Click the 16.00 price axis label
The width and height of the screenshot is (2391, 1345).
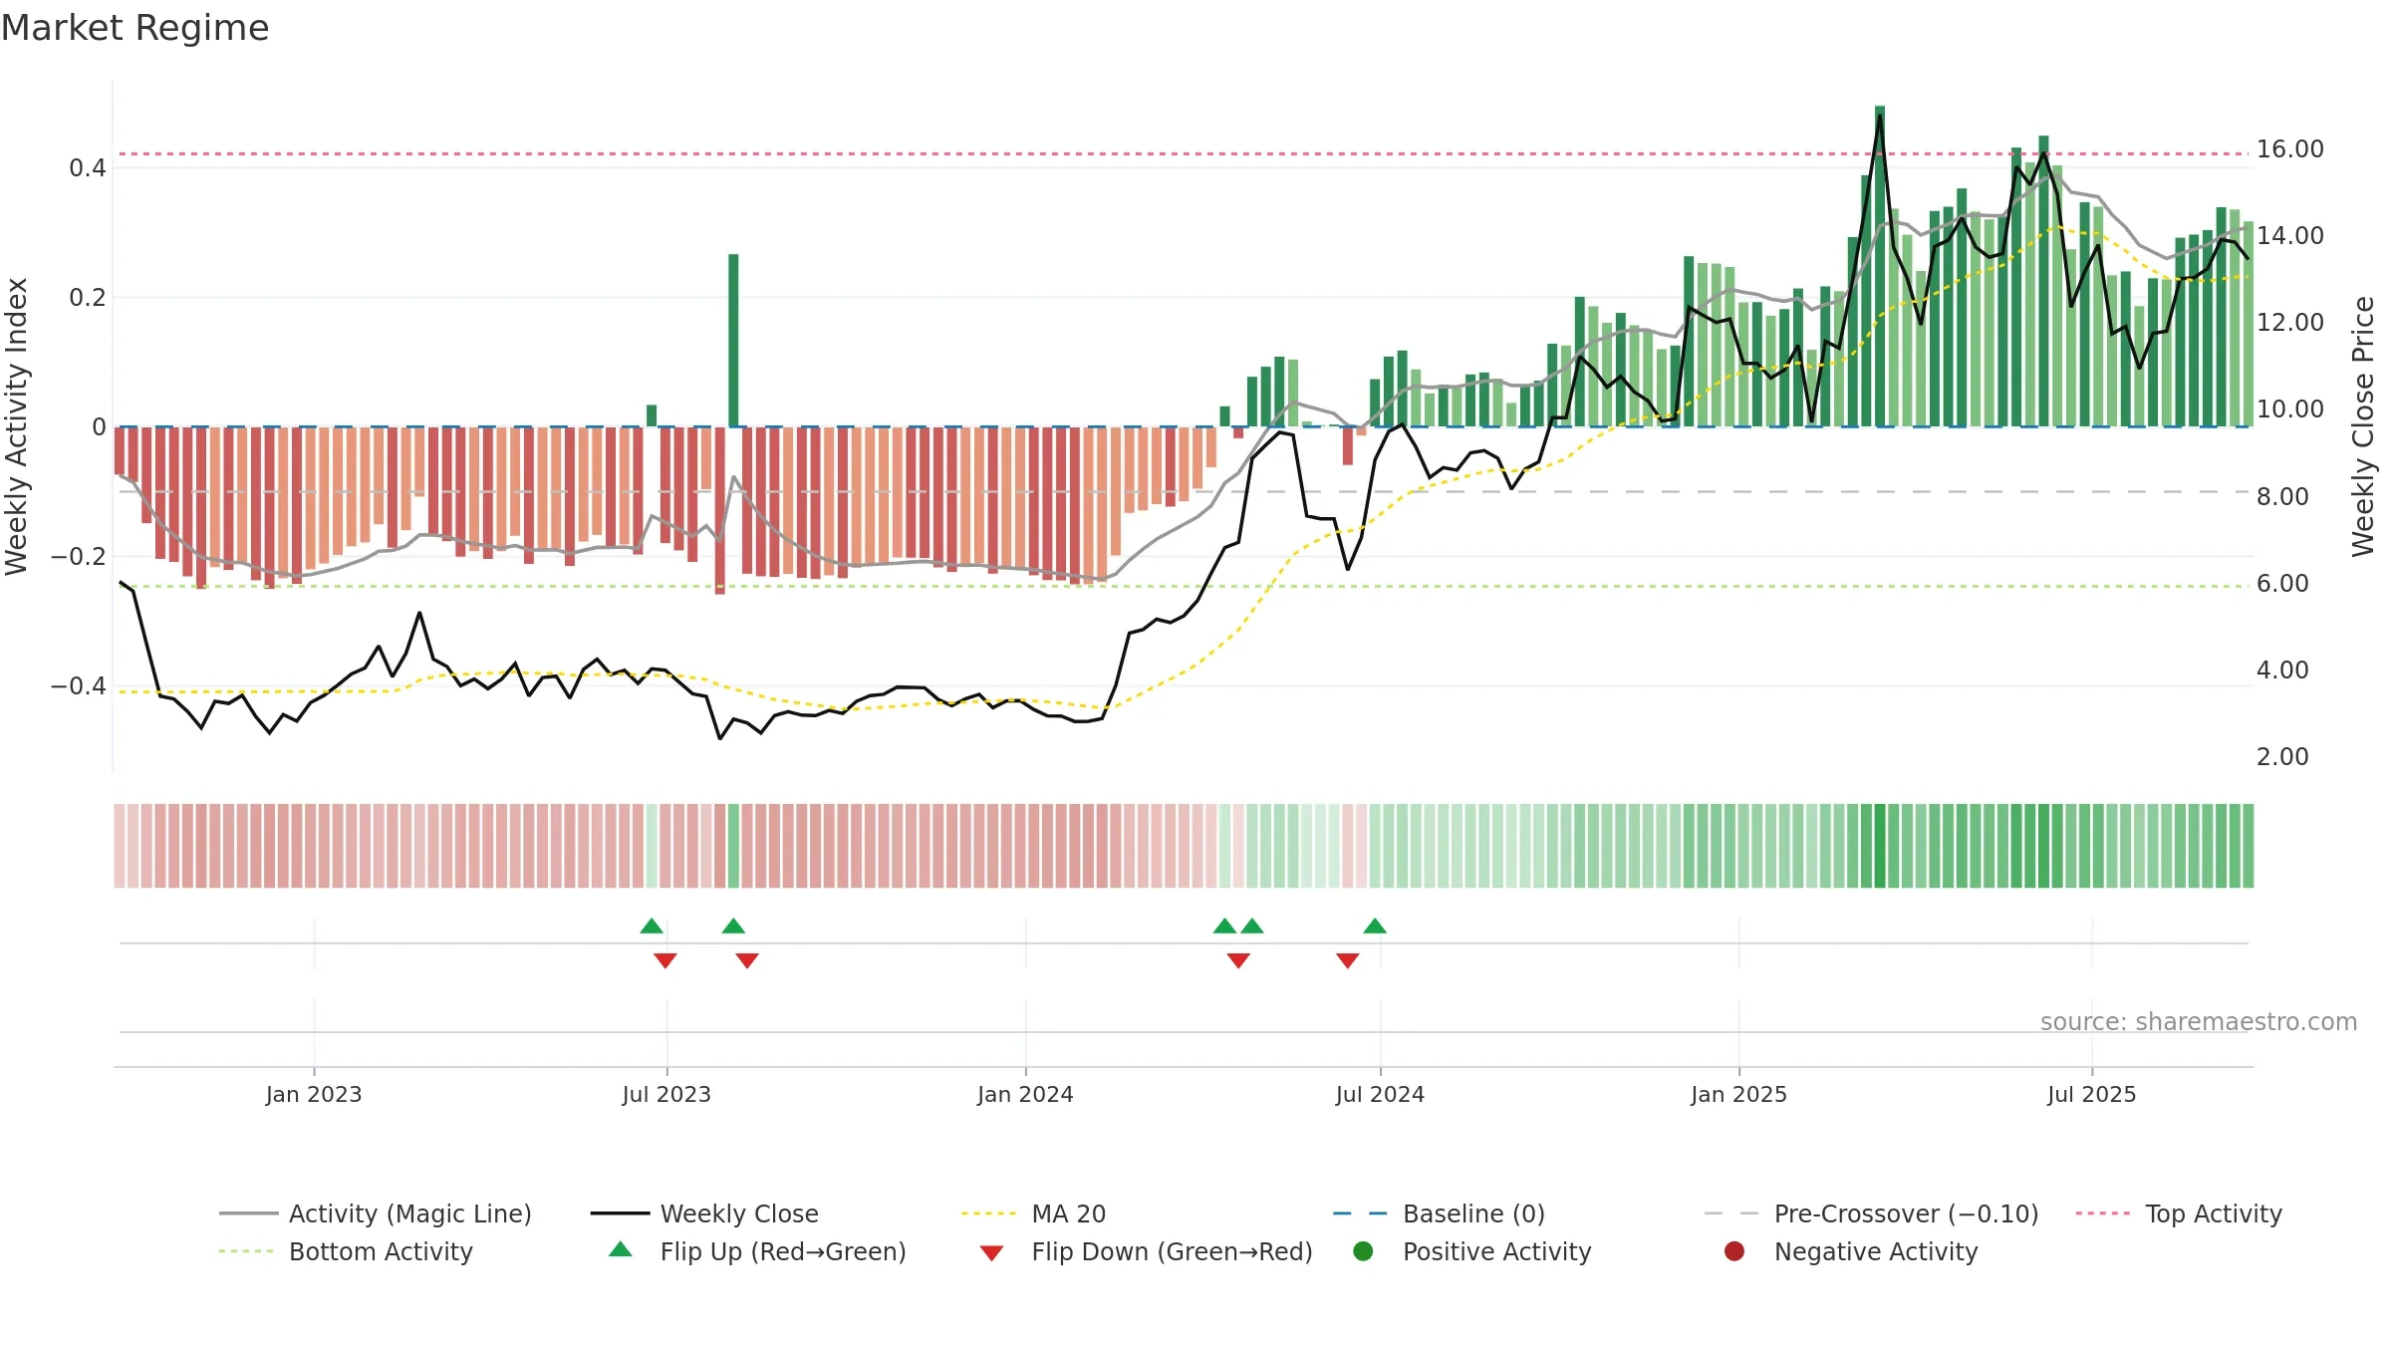tap(2290, 149)
